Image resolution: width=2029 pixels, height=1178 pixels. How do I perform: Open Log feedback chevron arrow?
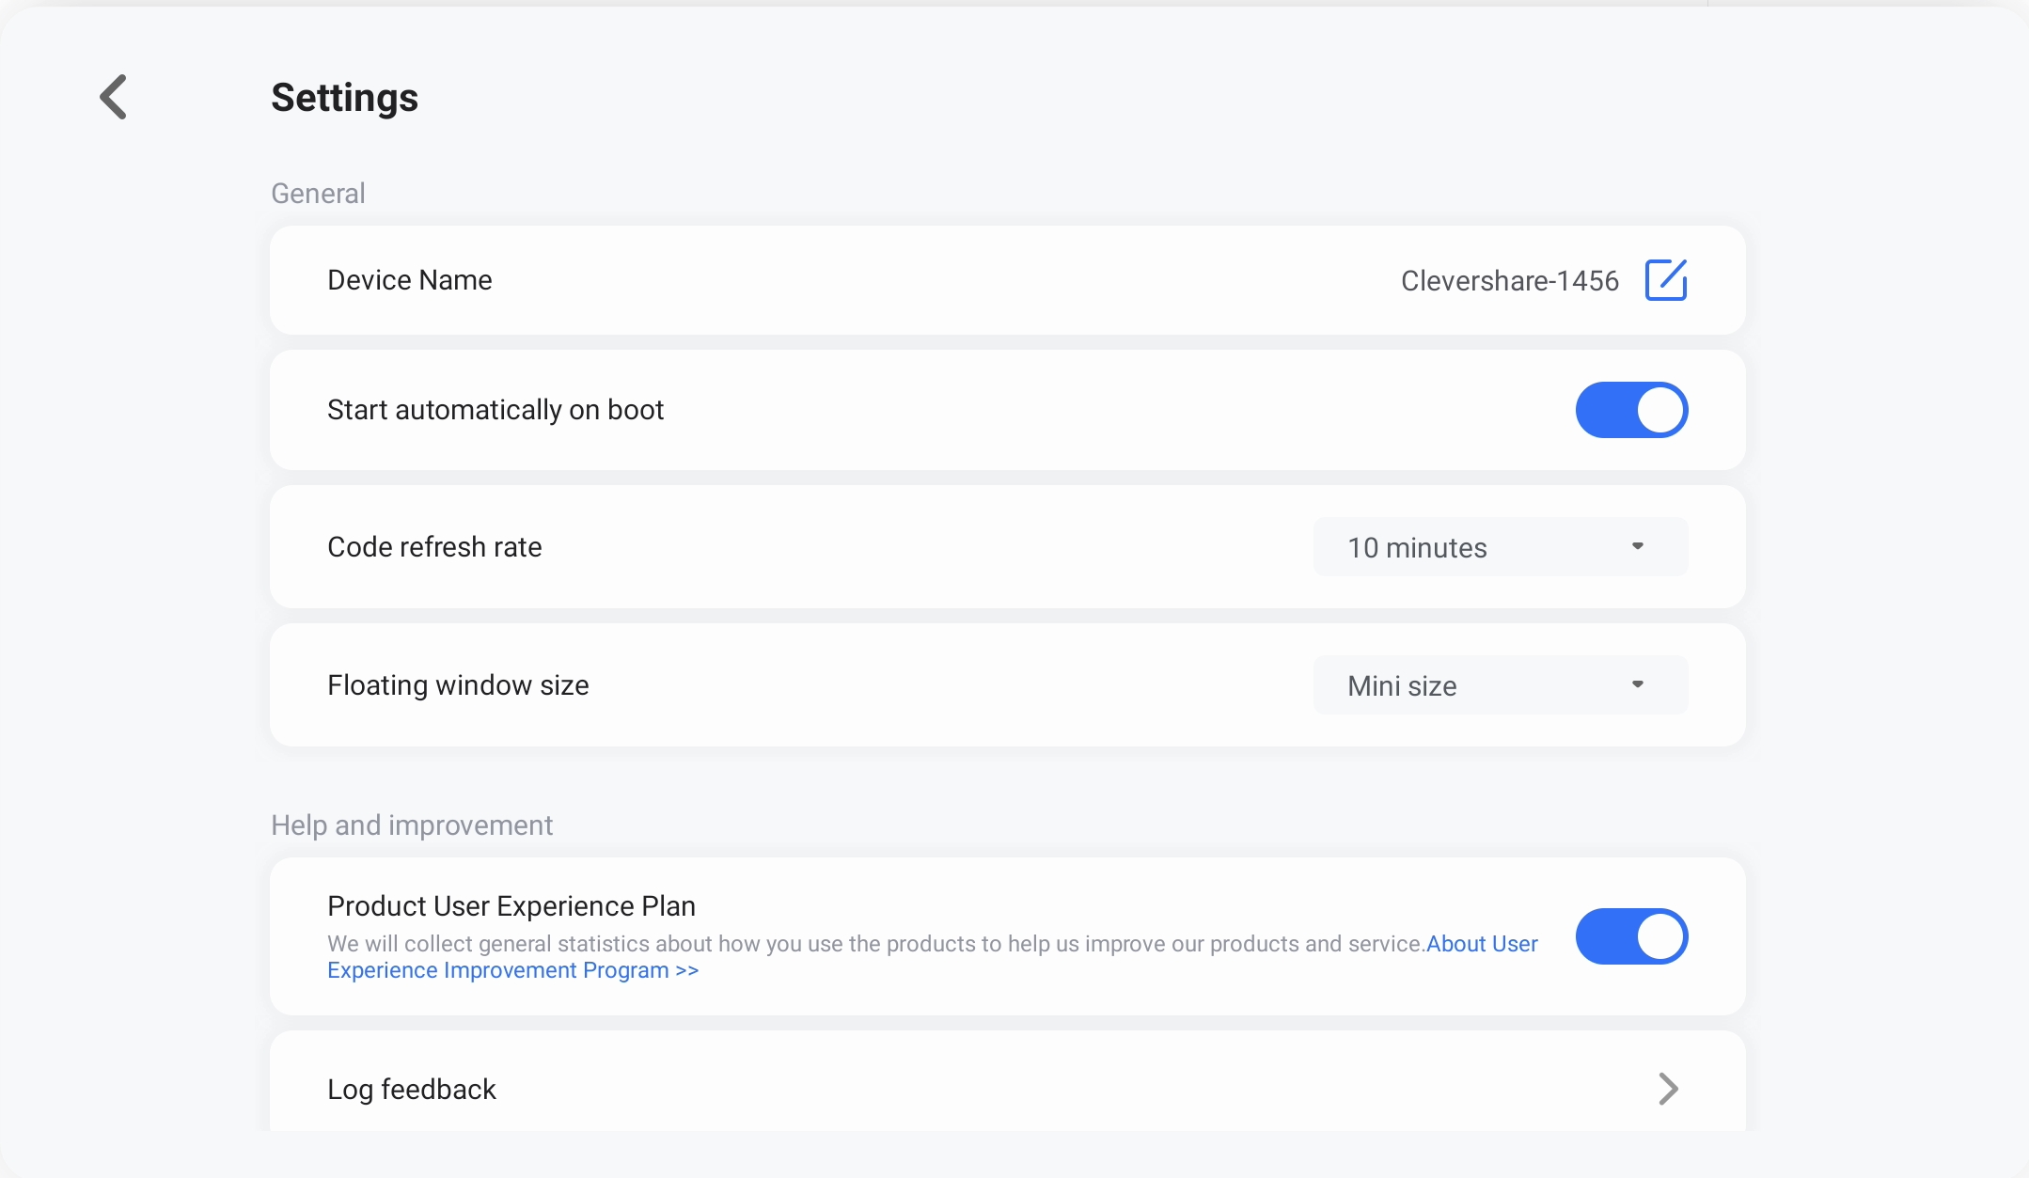pos(1668,1089)
